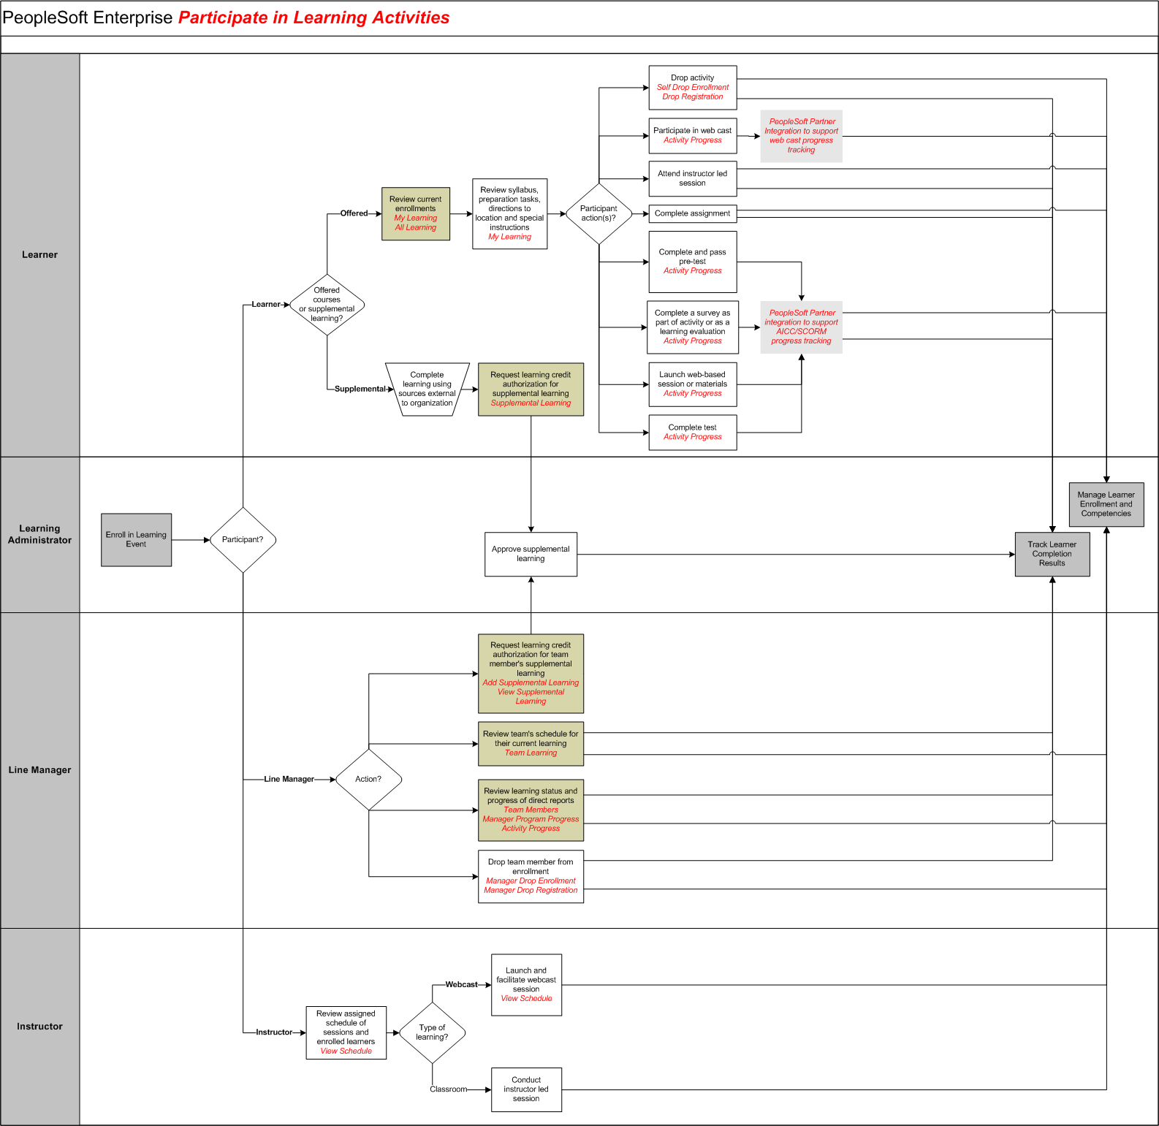This screenshot has height=1126, width=1159.
Task: Click the "Supplemental" connector label
Action: [x=360, y=389]
